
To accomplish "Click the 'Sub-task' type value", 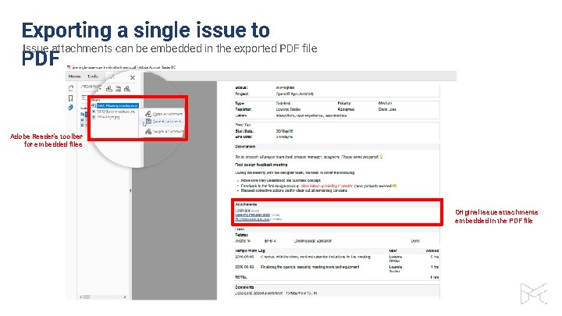I will pyautogui.click(x=283, y=103).
